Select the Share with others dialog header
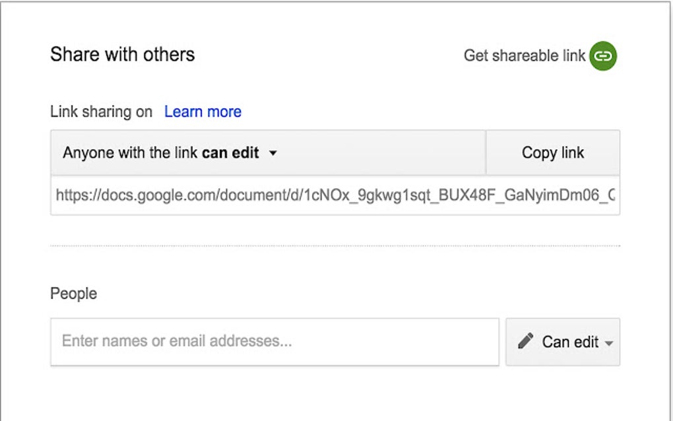The width and height of the screenshot is (673, 421). (122, 54)
